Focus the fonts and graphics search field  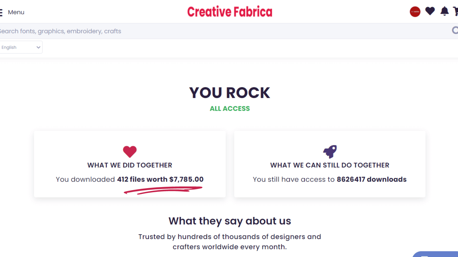[200, 31]
